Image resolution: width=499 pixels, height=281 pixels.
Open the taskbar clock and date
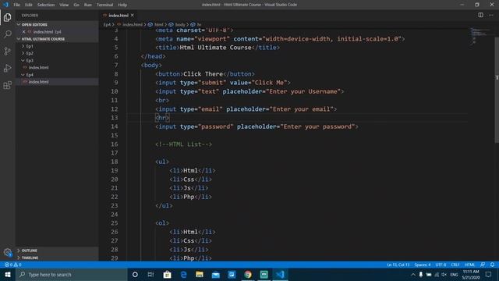tap(471, 274)
